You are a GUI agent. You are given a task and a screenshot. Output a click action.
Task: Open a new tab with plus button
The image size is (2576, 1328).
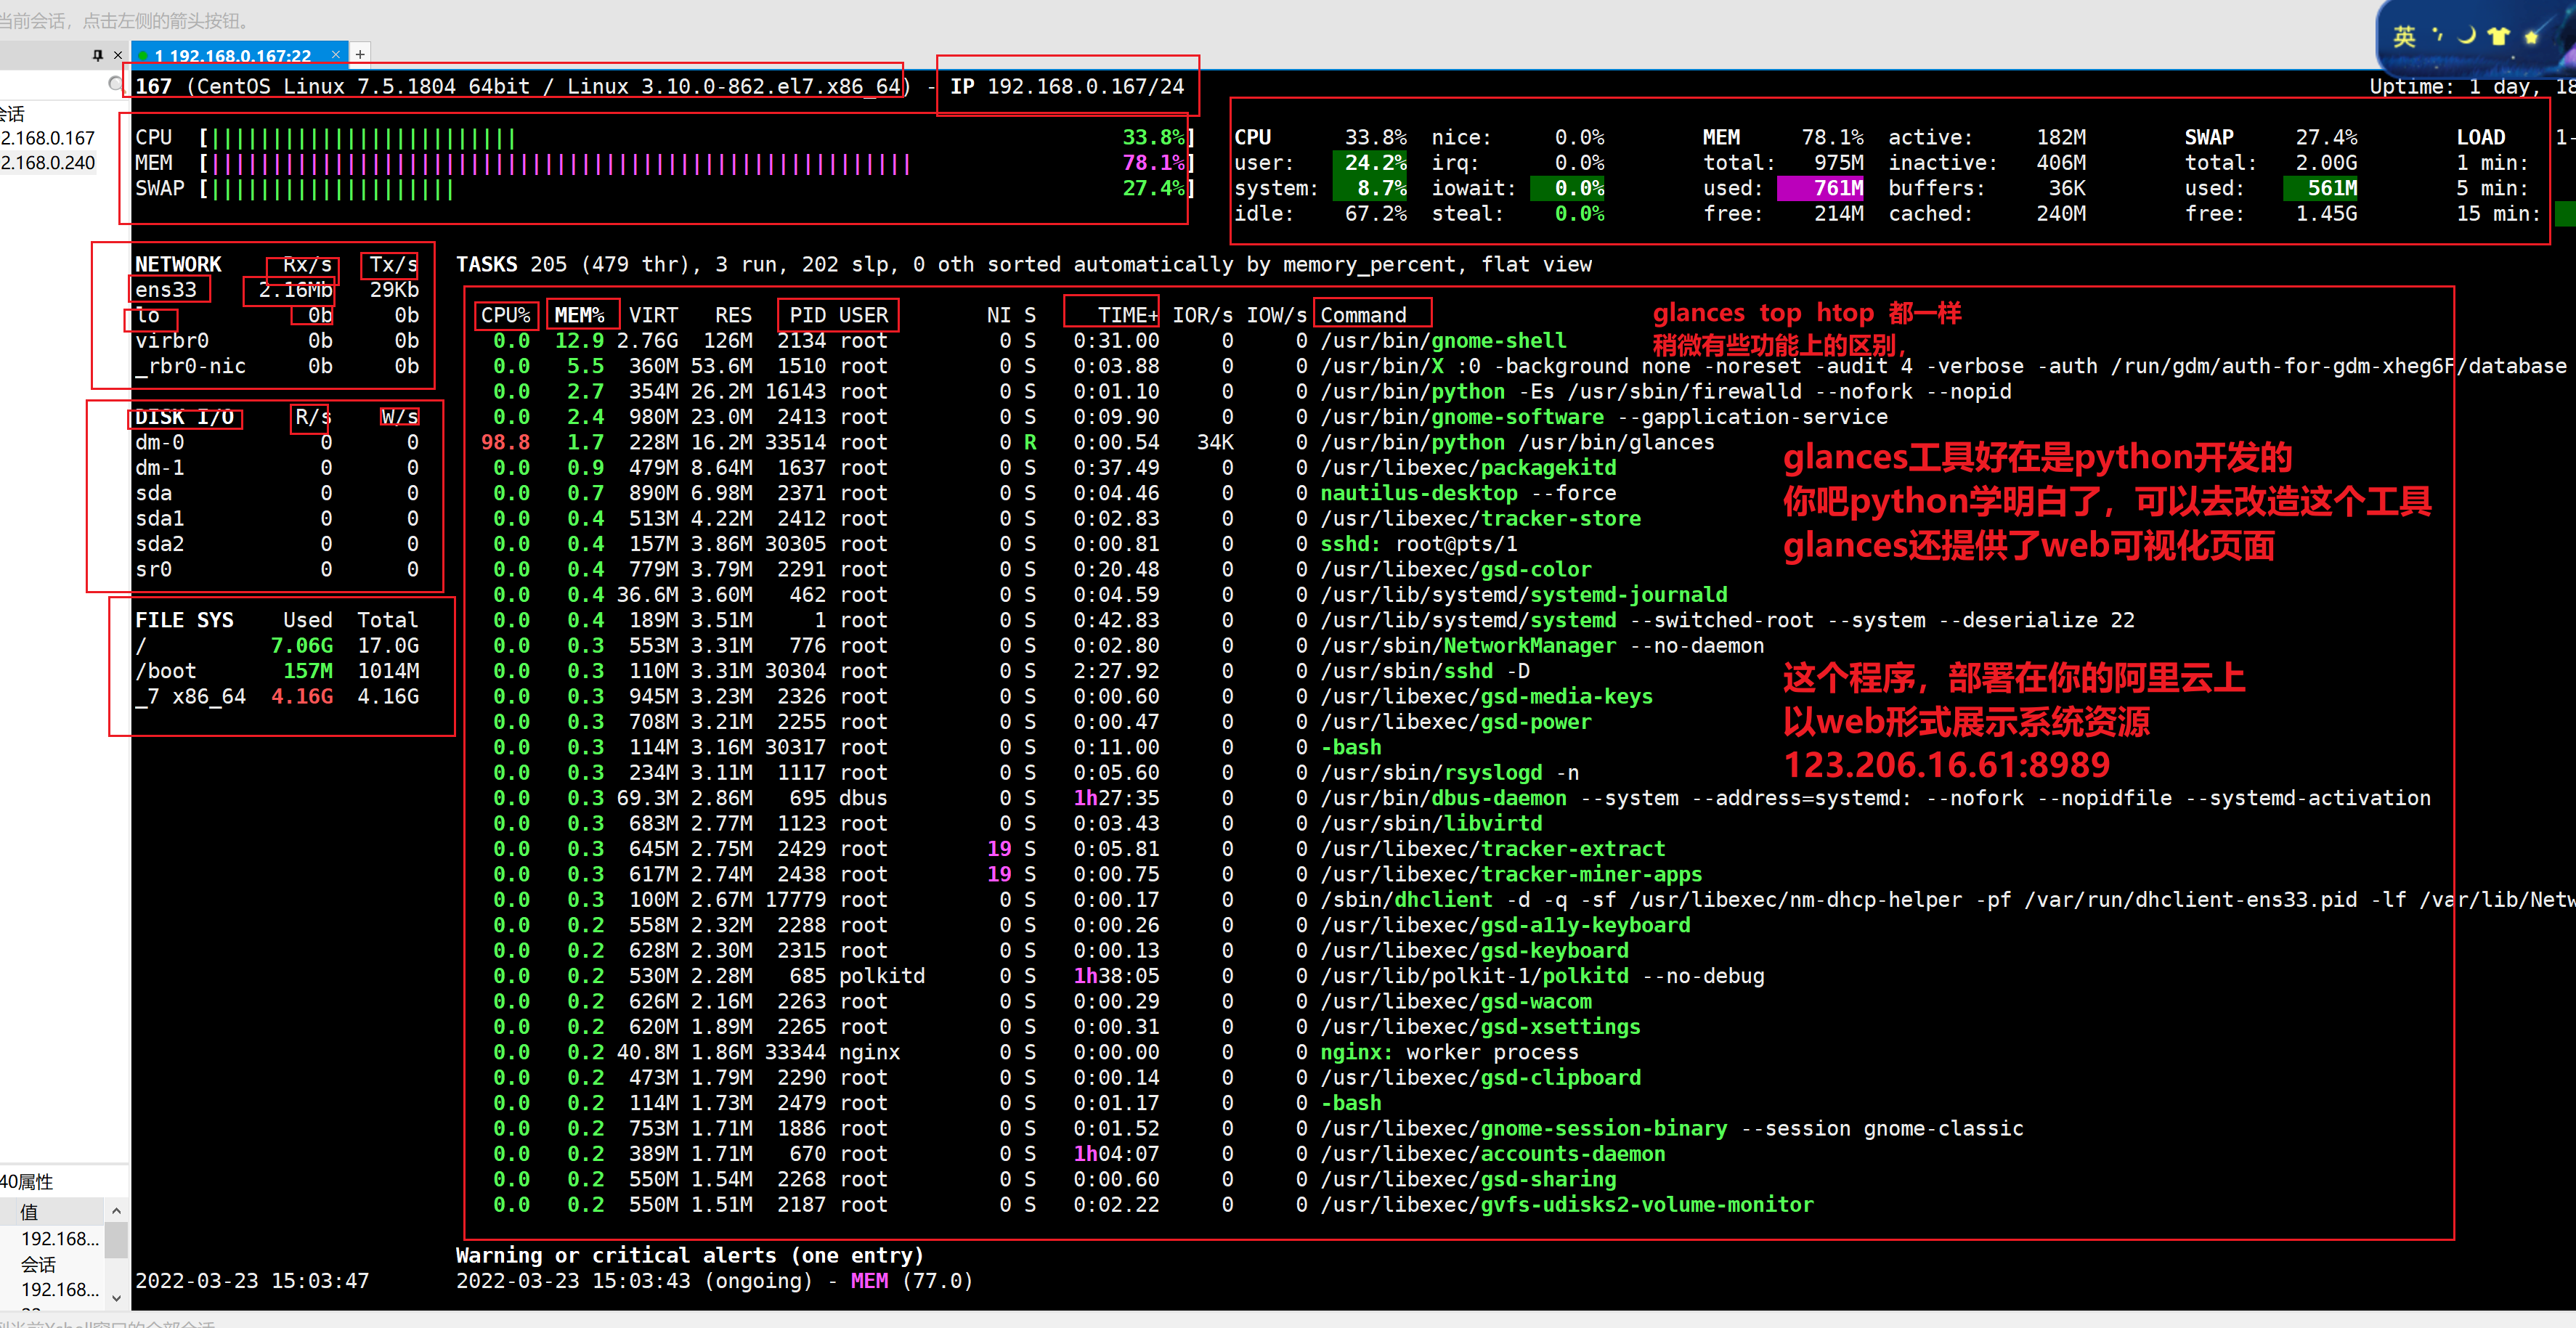tap(360, 54)
